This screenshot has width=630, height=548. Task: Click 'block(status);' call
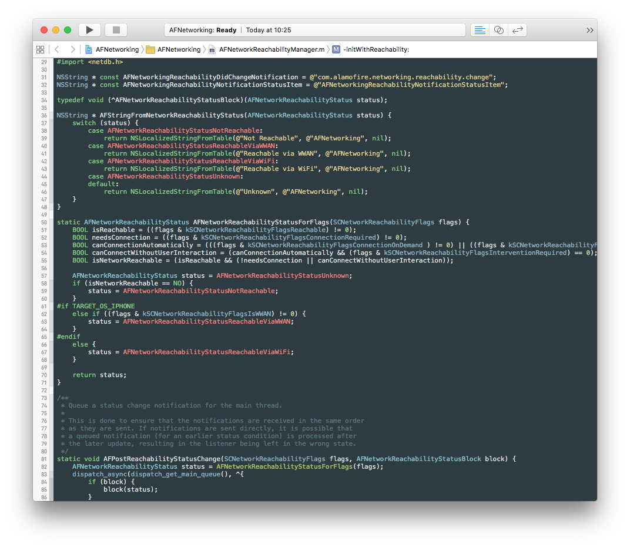[x=130, y=489]
